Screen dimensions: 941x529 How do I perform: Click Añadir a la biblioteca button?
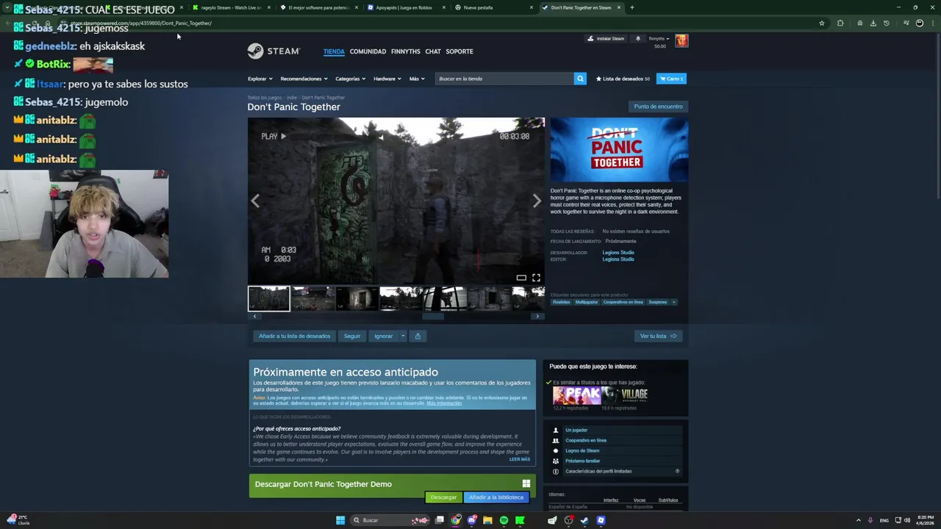tap(496, 497)
